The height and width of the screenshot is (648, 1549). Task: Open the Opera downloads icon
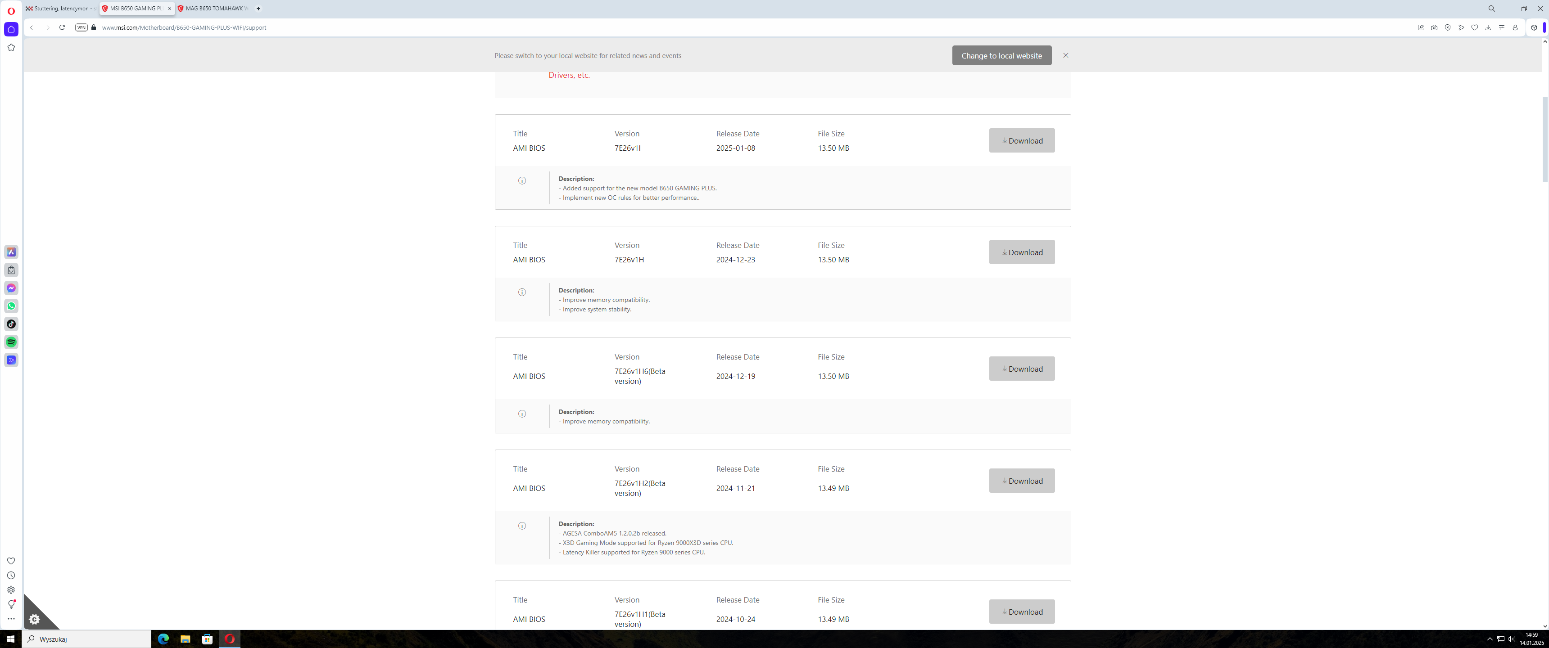(1488, 27)
